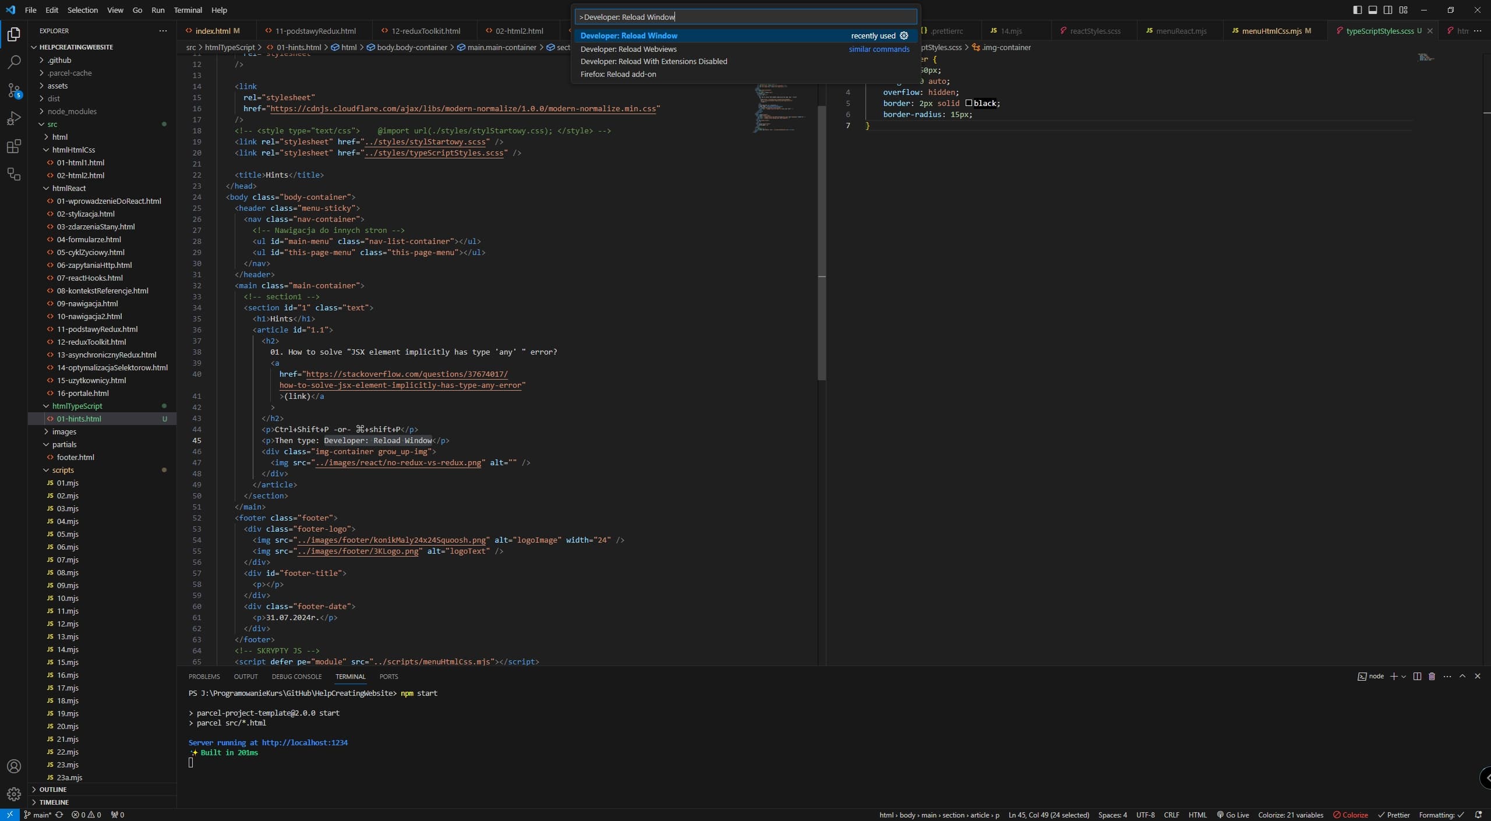Open Manage gear in activity bar
The height and width of the screenshot is (821, 1491).
(14, 794)
